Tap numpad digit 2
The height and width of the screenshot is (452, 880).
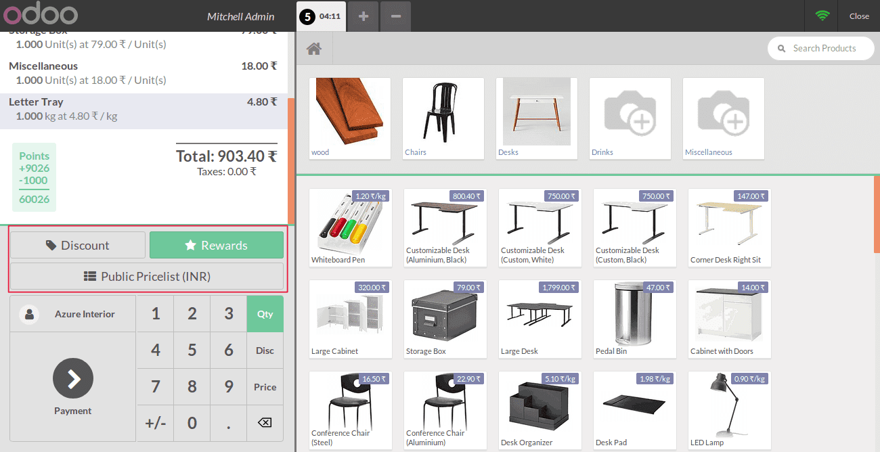pyautogui.click(x=192, y=314)
